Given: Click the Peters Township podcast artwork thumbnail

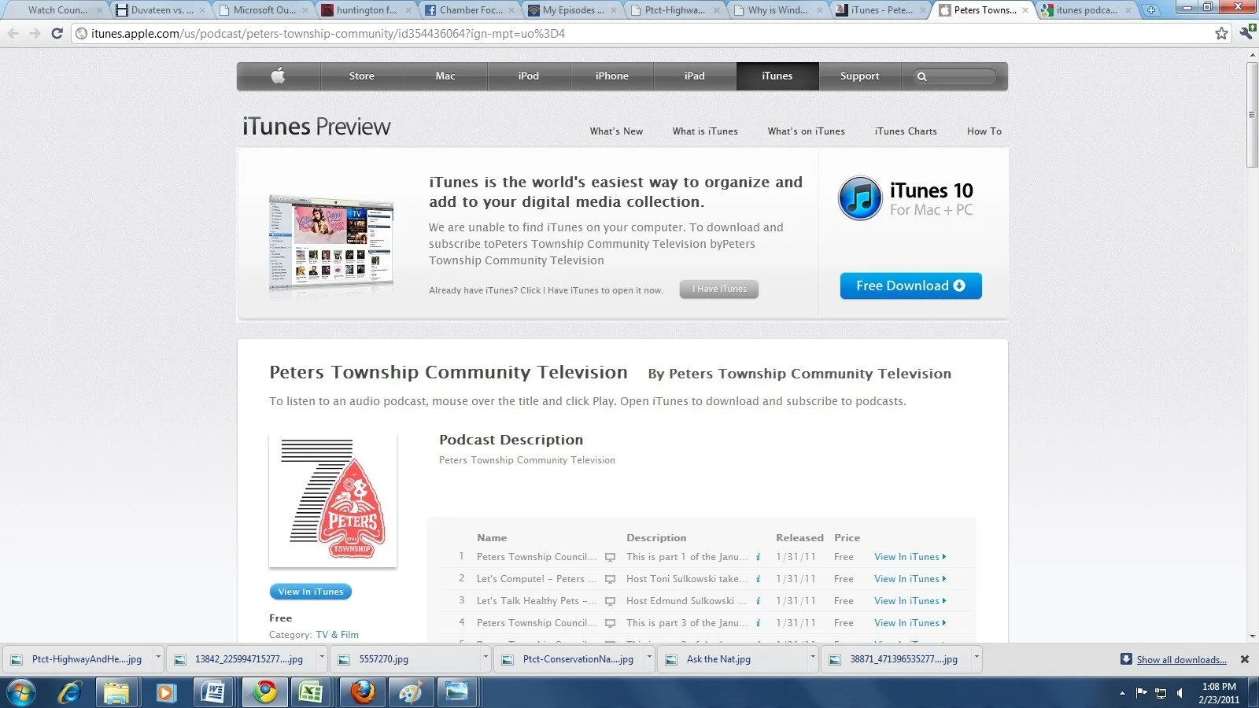Looking at the screenshot, I should pyautogui.click(x=333, y=500).
